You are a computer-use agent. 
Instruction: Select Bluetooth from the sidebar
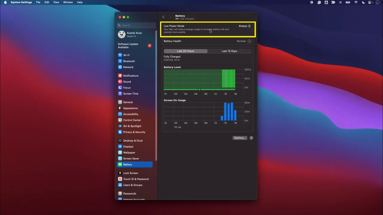coord(129,61)
